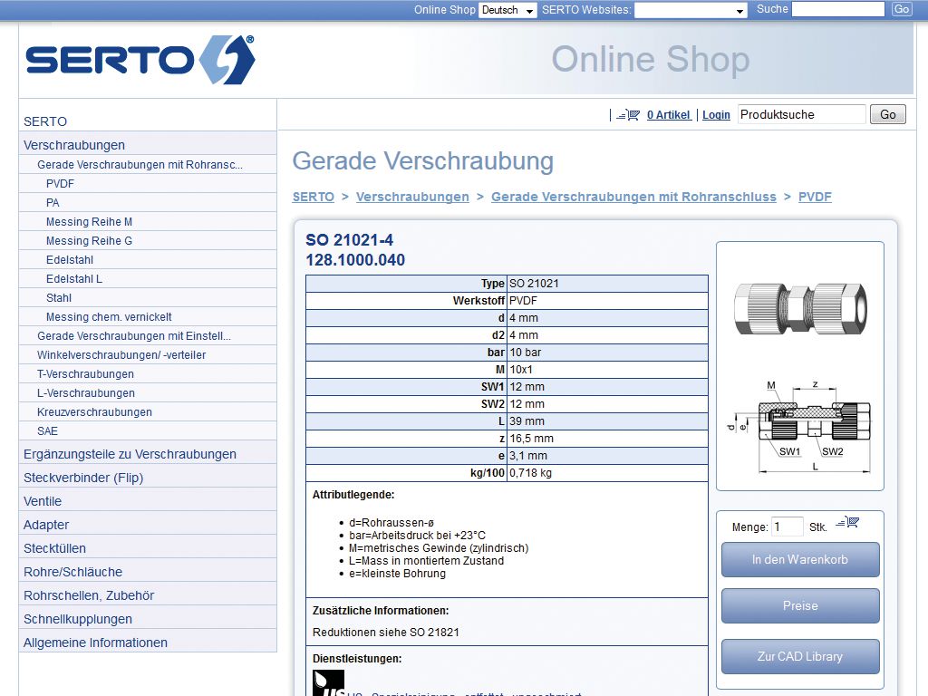Open the Rohre/Schläuche category
The image size is (928, 696).
72,572
